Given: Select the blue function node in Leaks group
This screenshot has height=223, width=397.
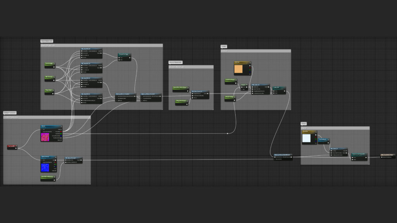Looking at the screenshot, I should 261,89.
